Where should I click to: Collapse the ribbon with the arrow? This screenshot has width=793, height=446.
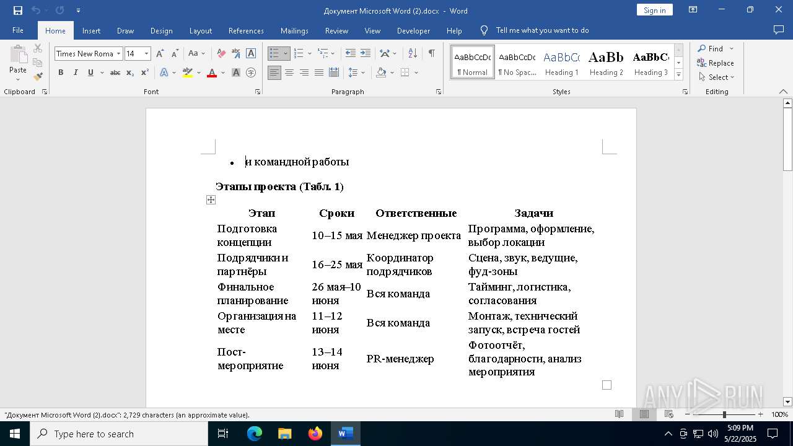click(x=783, y=92)
